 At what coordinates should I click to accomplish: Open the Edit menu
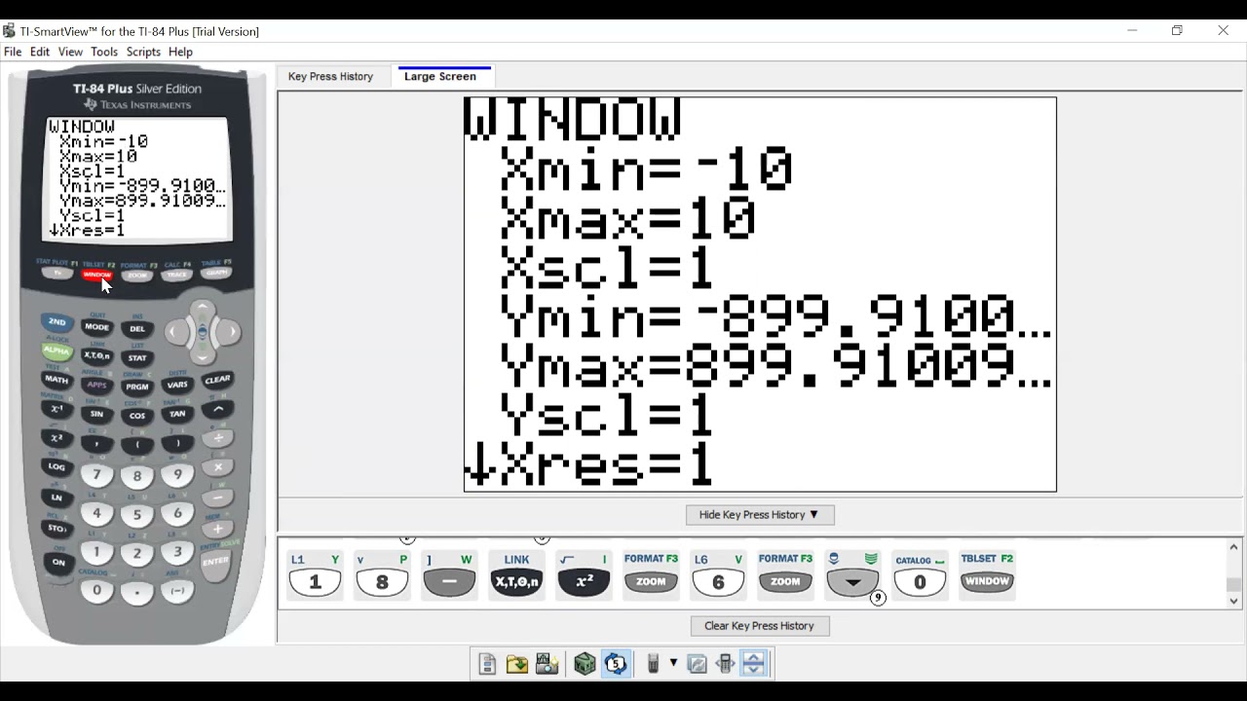coord(40,52)
